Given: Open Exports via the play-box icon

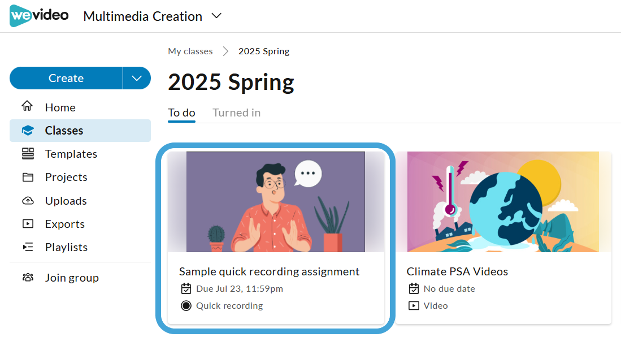Looking at the screenshot, I should 28,223.
